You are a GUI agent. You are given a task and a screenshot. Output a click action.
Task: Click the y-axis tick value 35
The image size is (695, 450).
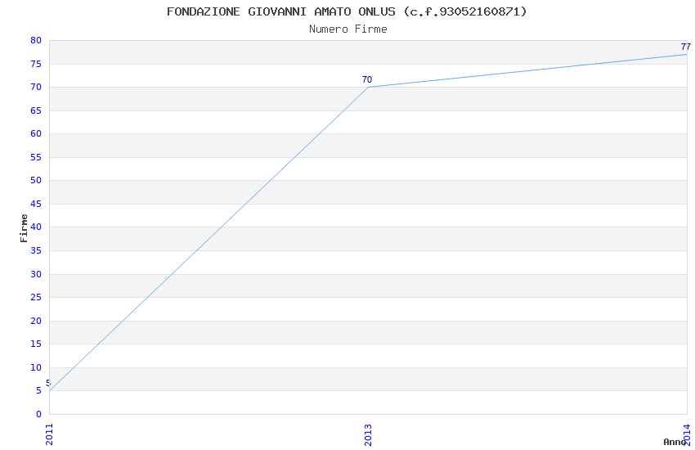[x=36, y=250]
